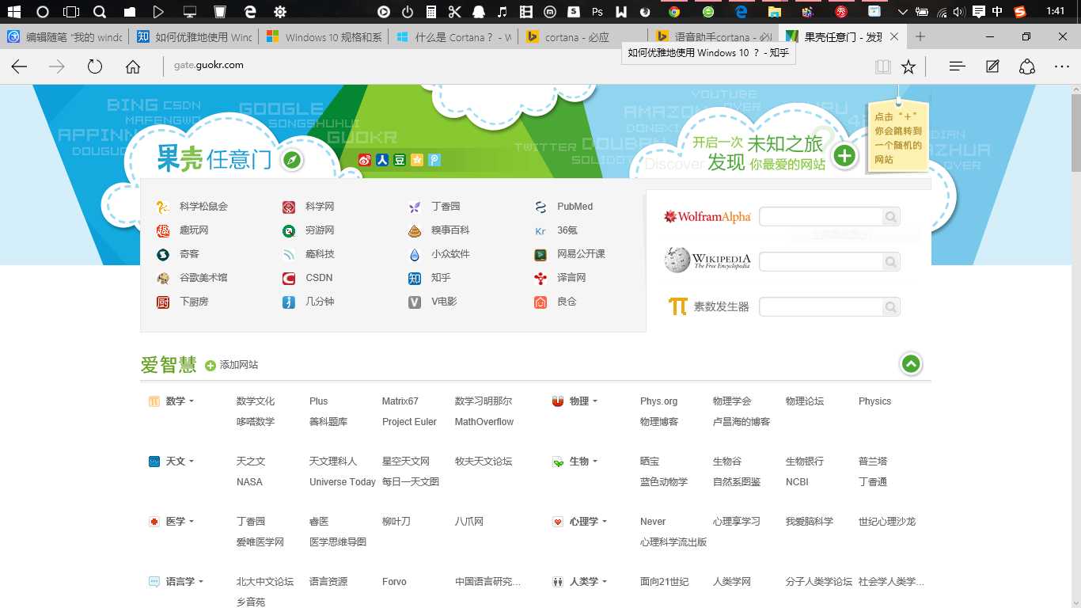Open Edge more actions ellipsis menu
This screenshot has height=608, width=1081.
point(1062,66)
